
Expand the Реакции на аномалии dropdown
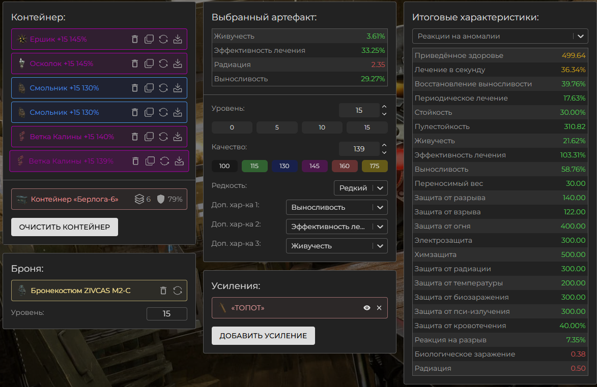[x=500, y=37]
